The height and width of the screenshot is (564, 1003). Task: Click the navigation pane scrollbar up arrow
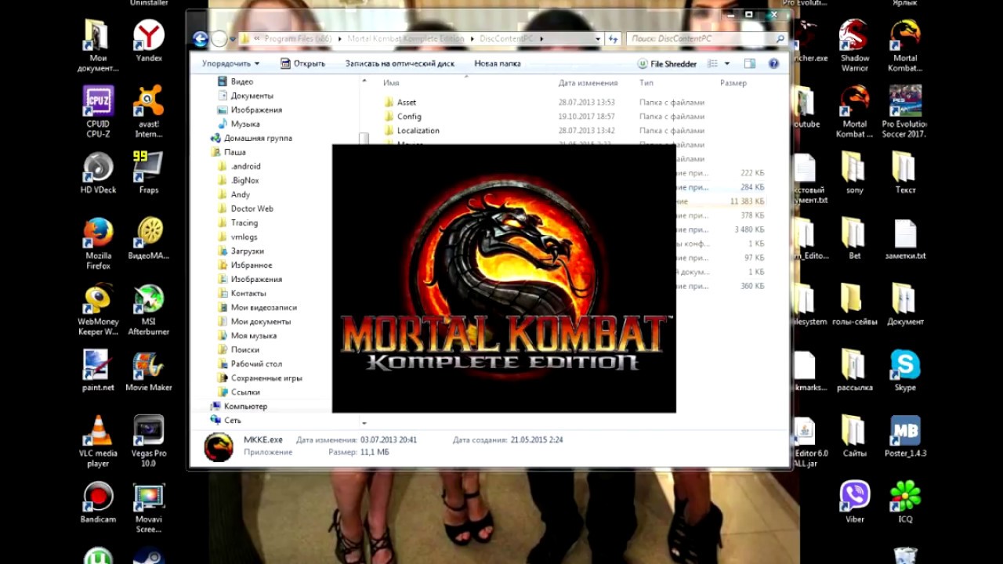[364, 81]
